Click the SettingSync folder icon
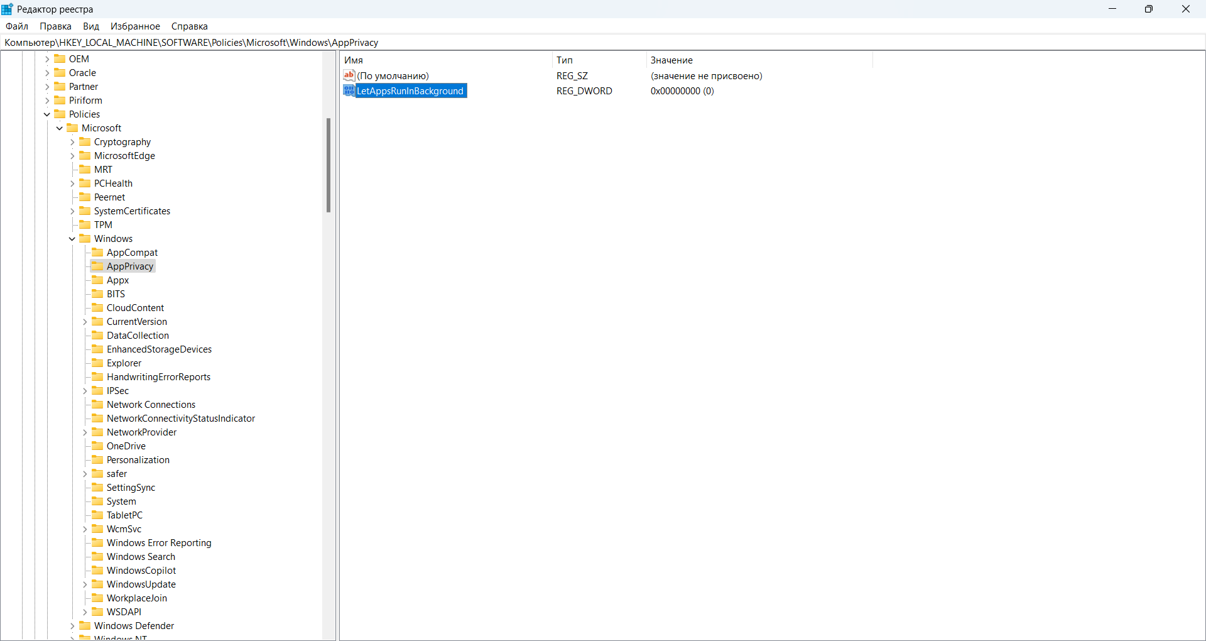 click(97, 487)
